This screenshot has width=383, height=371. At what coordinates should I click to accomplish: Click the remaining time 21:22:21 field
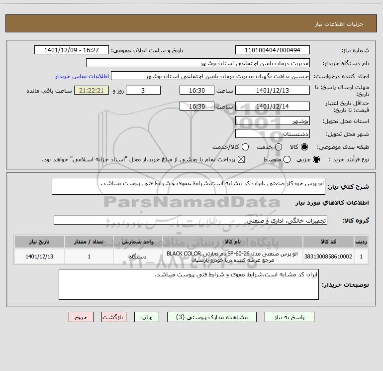[92, 90]
